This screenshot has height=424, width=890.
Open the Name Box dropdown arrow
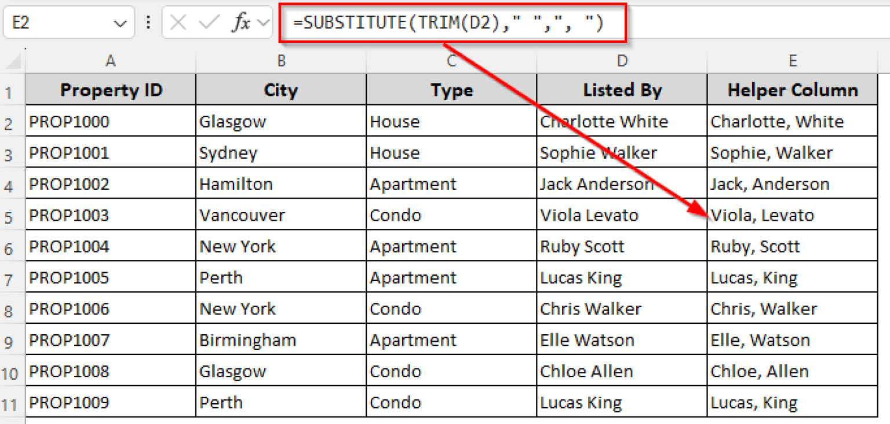click(x=121, y=24)
